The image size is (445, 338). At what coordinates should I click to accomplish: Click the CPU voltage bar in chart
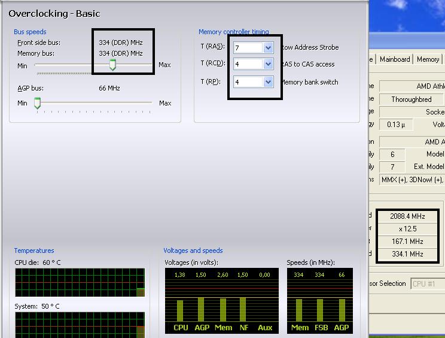click(180, 310)
